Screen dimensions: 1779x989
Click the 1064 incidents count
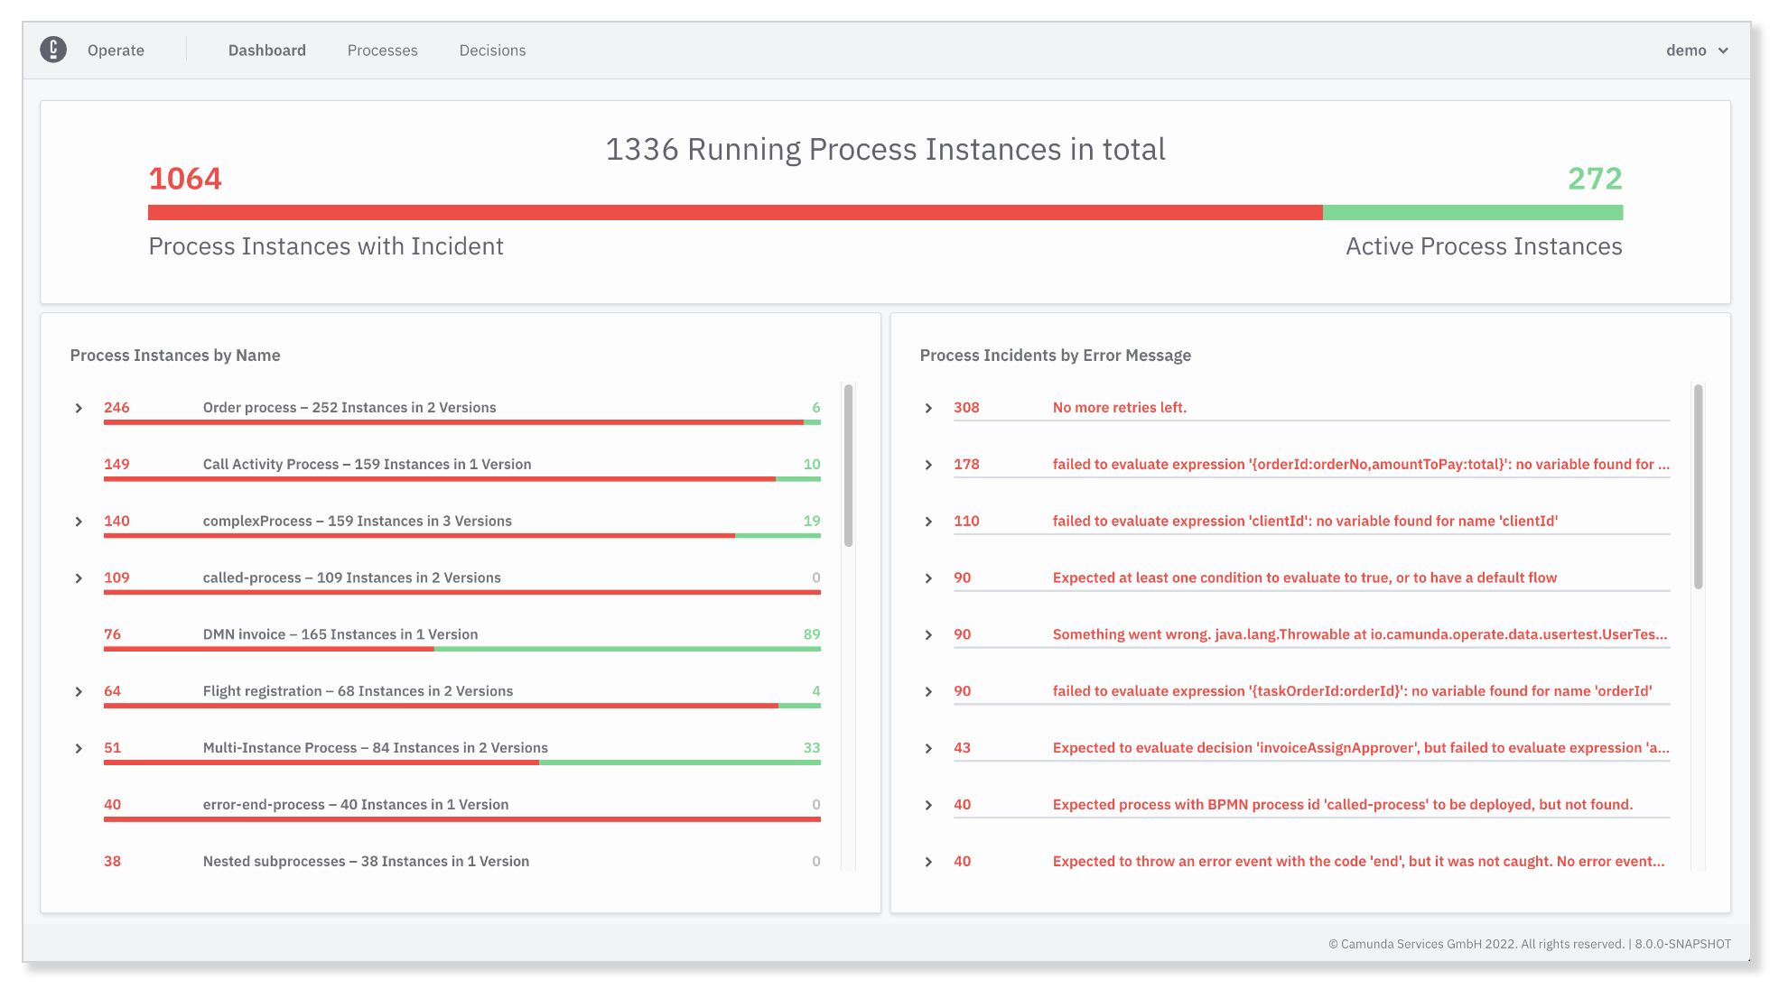click(185, 179)
